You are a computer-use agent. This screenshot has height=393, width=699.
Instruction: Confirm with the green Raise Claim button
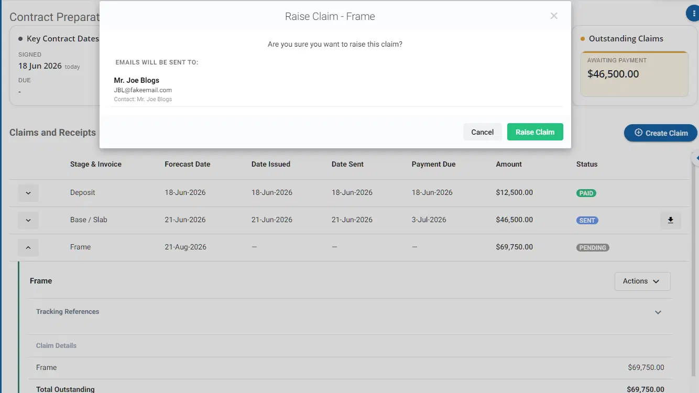click(x=535, y=132)
